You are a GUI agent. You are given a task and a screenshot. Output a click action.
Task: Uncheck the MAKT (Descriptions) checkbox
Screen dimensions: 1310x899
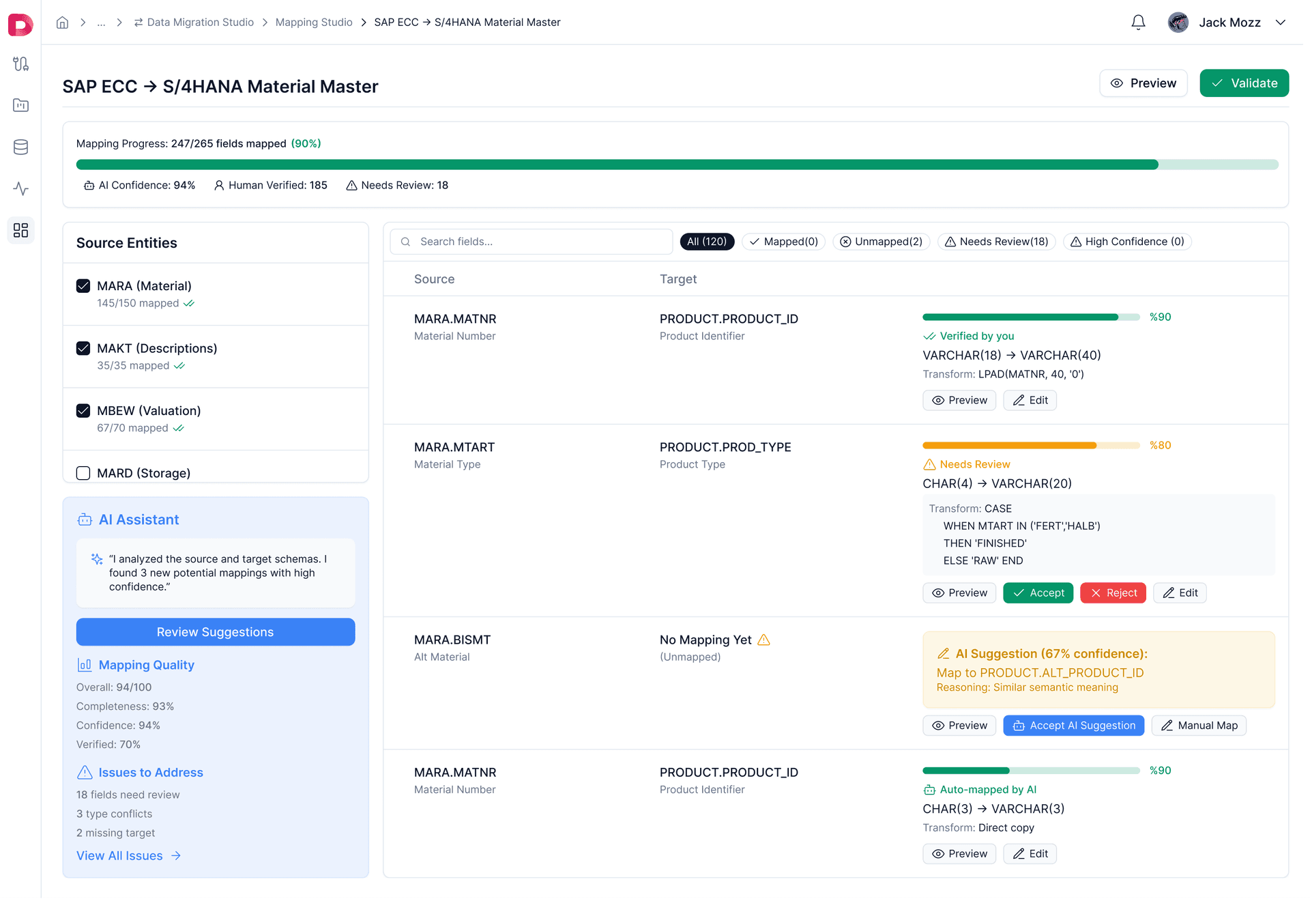pyautogui.click(x=83, y=349)
